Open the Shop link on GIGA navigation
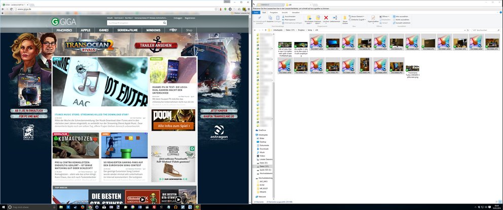 [x=189, y=30]
